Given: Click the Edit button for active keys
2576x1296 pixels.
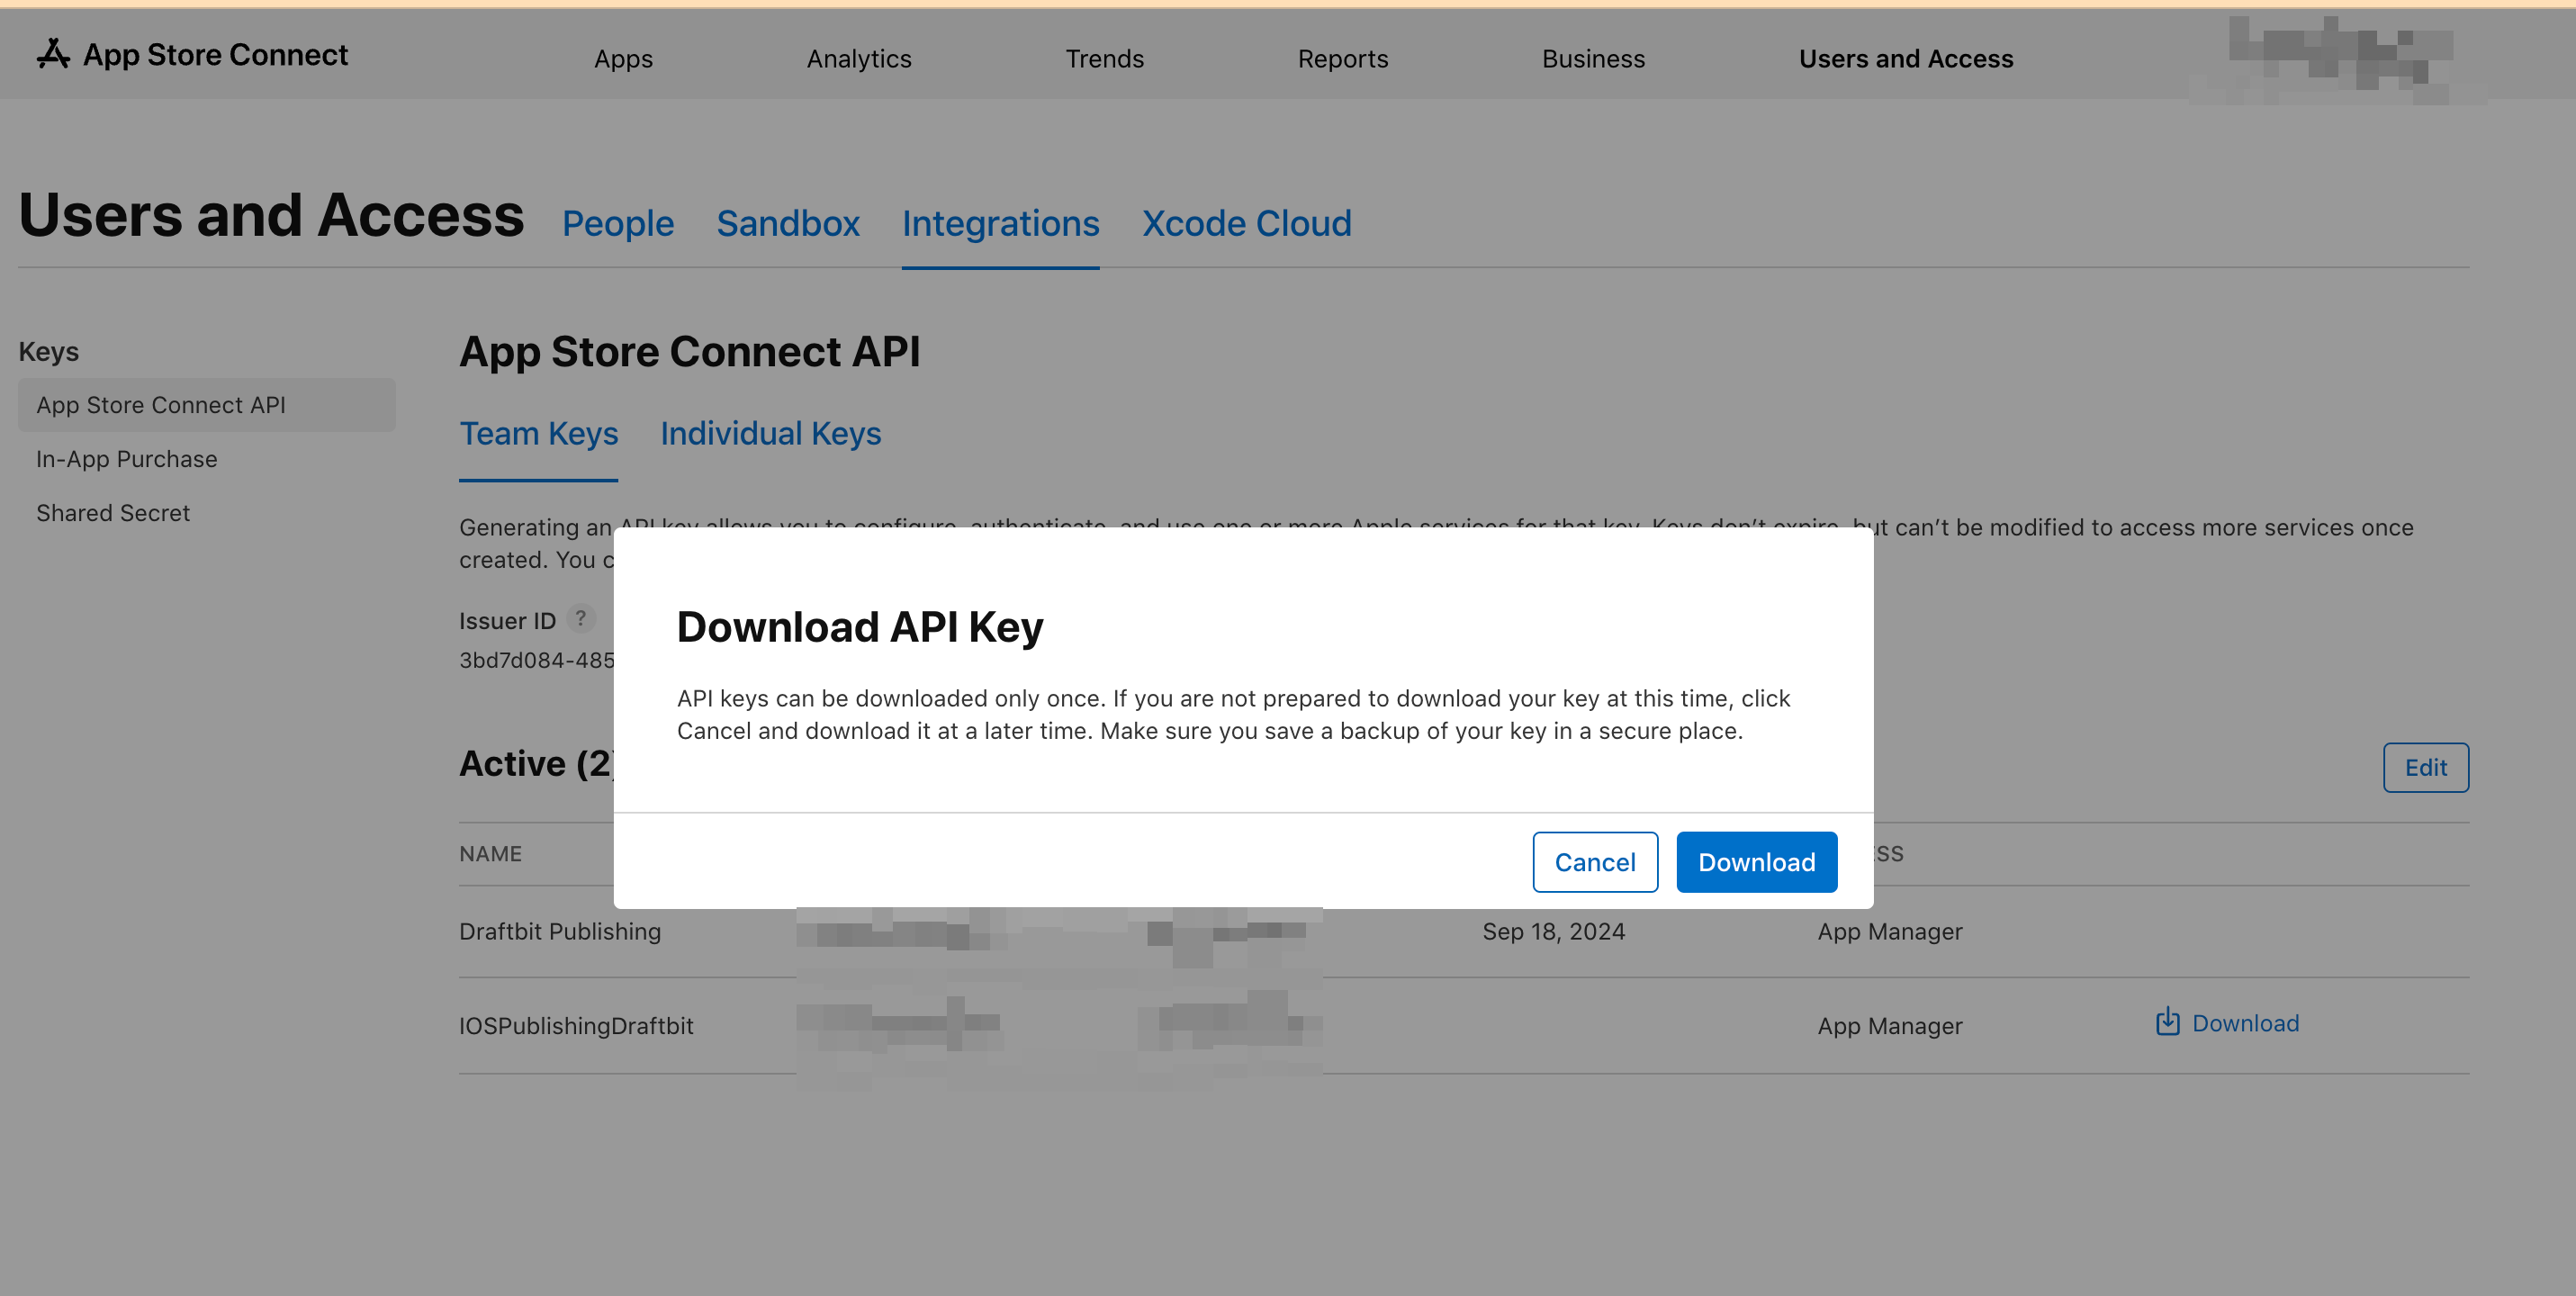Looking at the screenshot, I should 2426,767.
